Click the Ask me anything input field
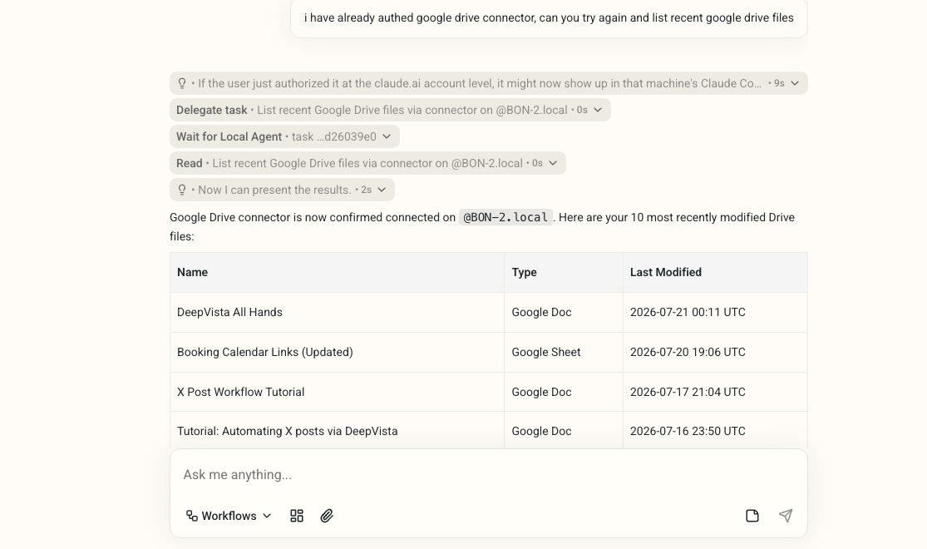This screenshot has width=927, height=549. tap(488, 474)
